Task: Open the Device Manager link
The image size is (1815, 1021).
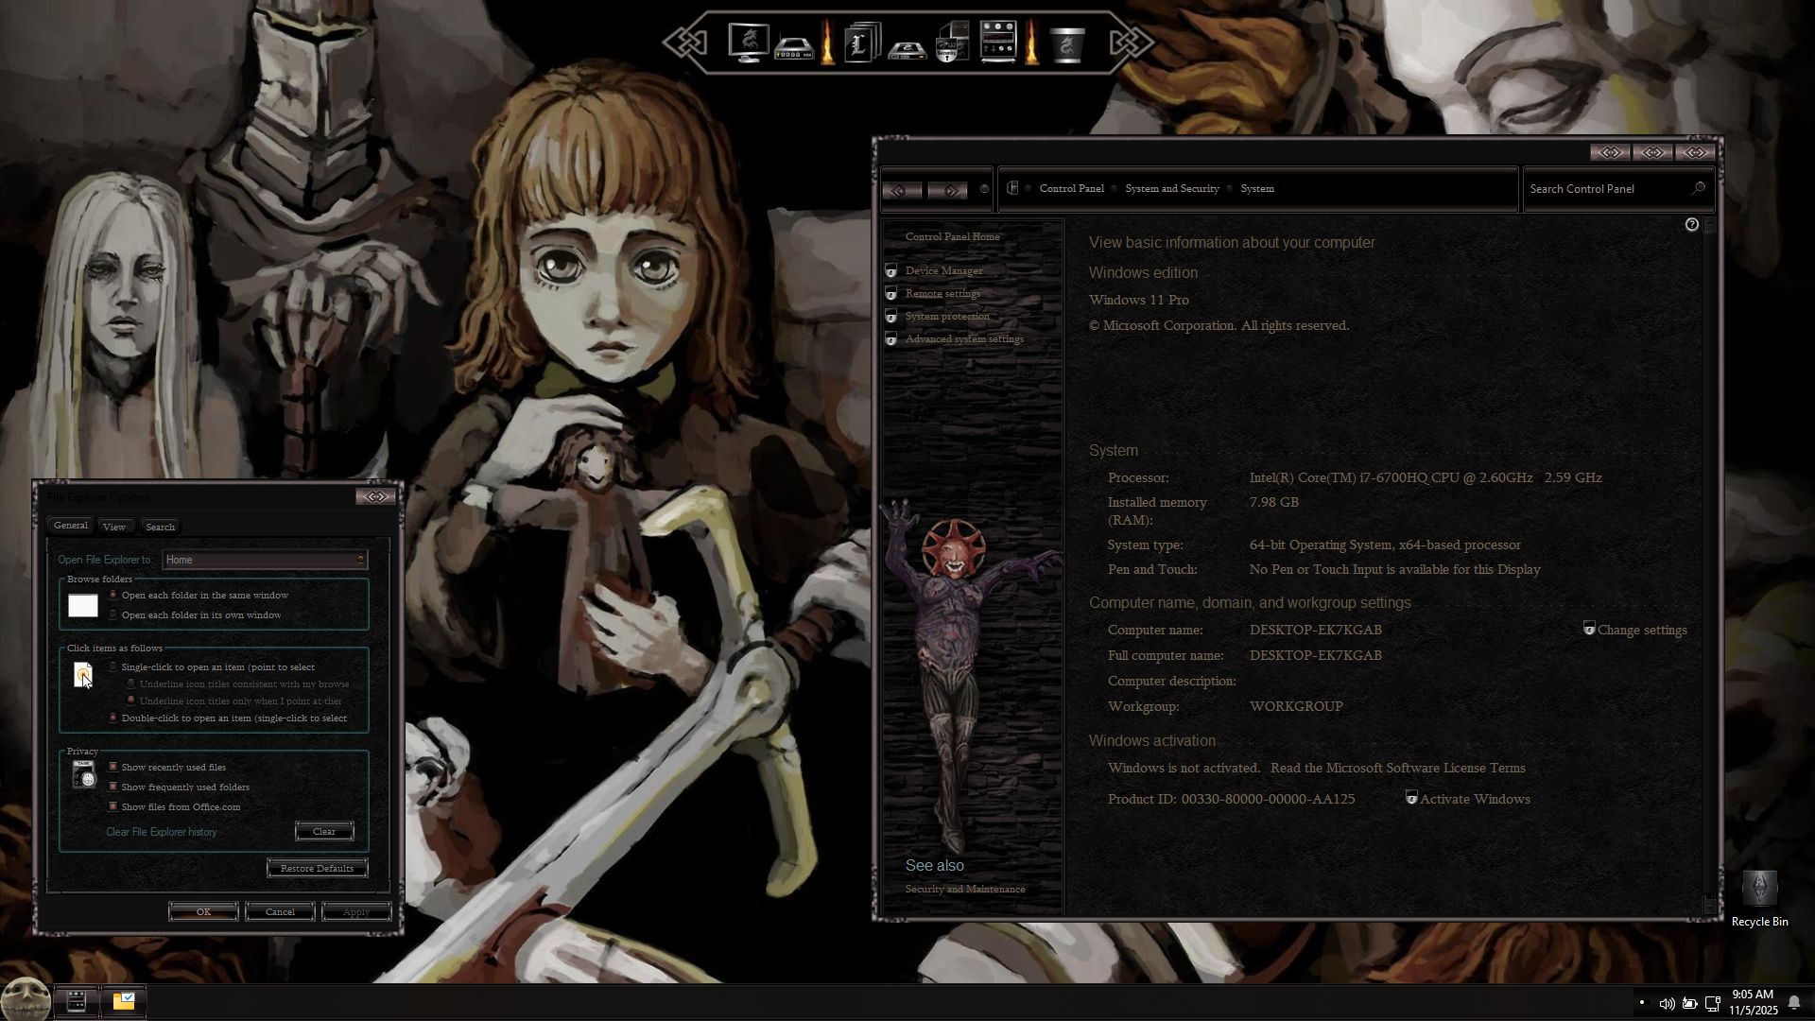Action: tap(943, 271)
